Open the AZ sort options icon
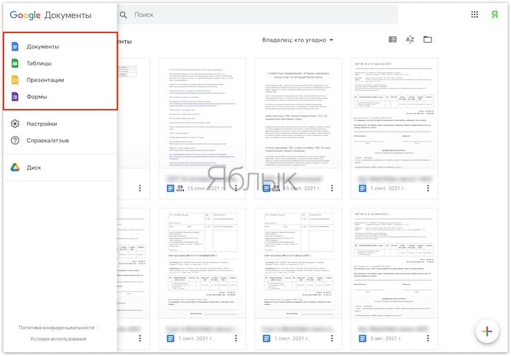 [410, 39]
